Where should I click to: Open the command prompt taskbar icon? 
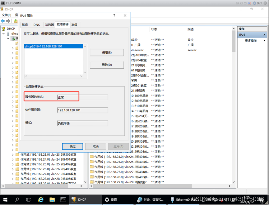pyautogui.click(x=63, y=199)
